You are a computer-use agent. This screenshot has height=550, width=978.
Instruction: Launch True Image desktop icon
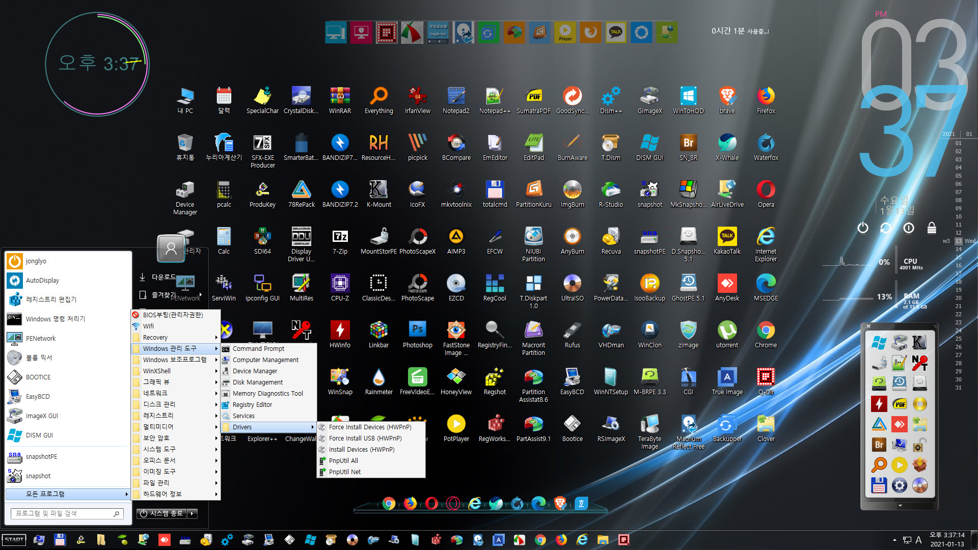pos(727,381)
